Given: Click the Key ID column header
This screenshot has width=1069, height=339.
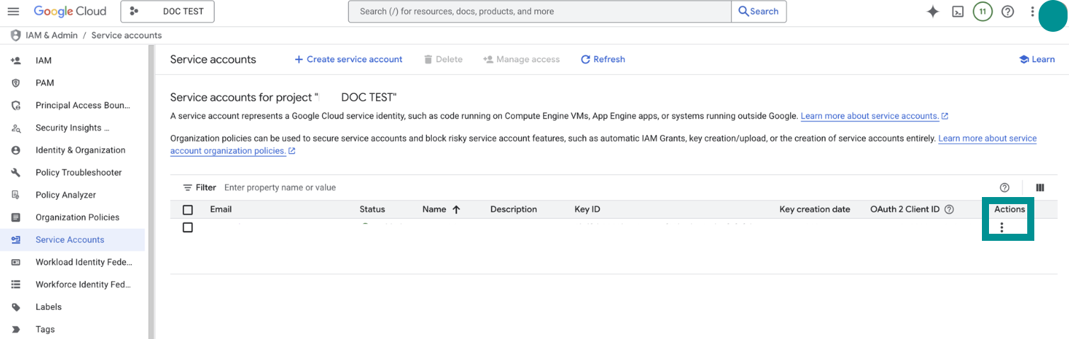Looking at the screenshot, I should (x=588, y=210).
